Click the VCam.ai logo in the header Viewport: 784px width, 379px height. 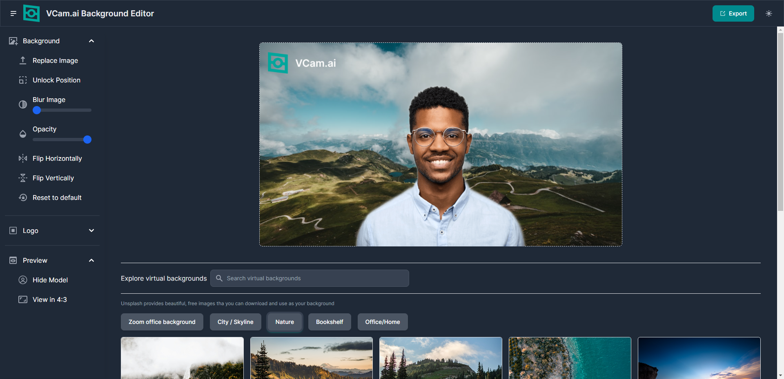click(31, 13)
